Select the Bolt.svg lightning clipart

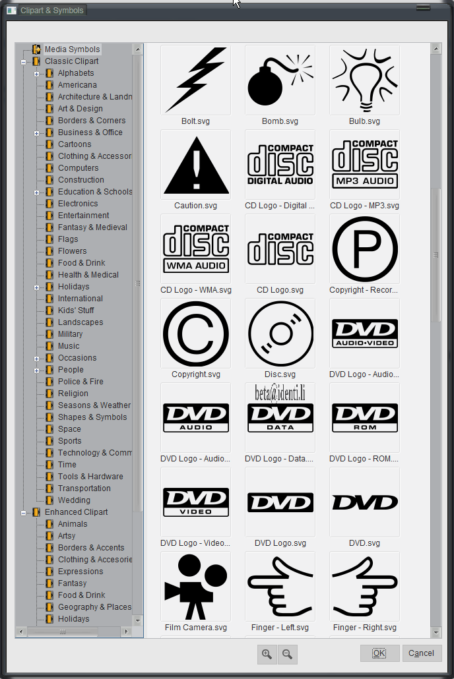coord(195,80)
